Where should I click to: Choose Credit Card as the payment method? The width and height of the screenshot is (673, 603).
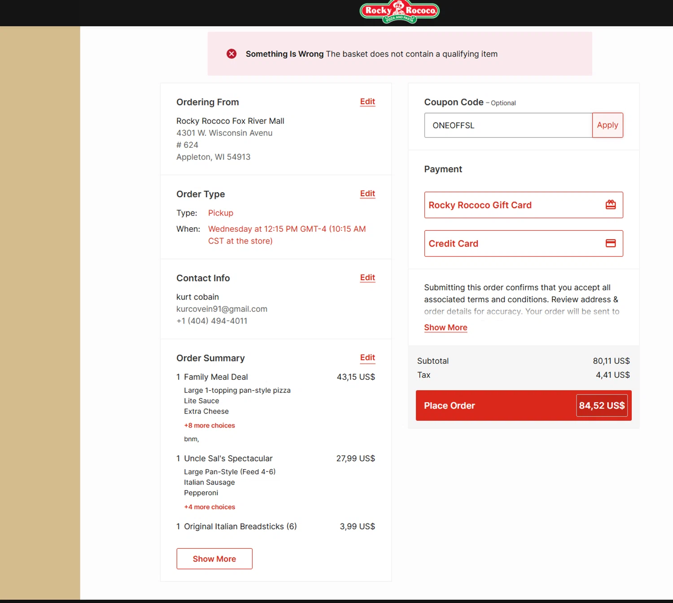pyautogui.click(x=524, y=243)
